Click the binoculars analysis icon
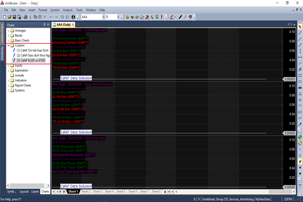Image resolution: width=303 pixels, height=202 pixels. coord(137,17)
